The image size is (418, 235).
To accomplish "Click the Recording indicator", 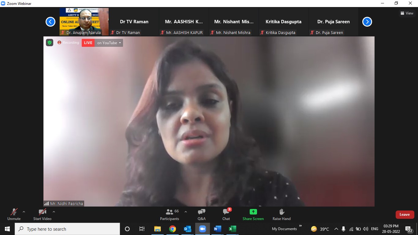I will pyautogui.click(x=68, y=43).
